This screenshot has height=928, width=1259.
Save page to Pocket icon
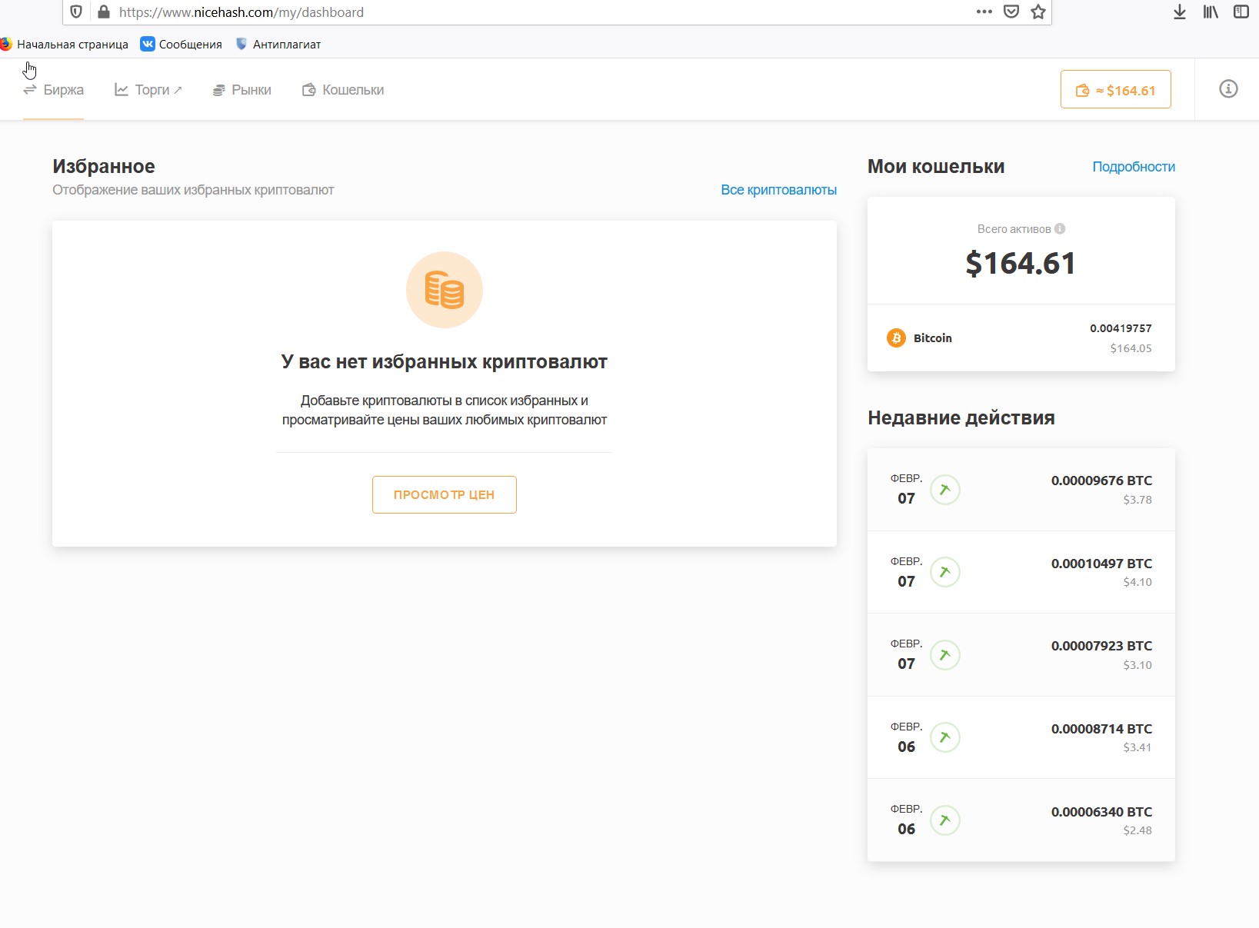point(1011,12)
